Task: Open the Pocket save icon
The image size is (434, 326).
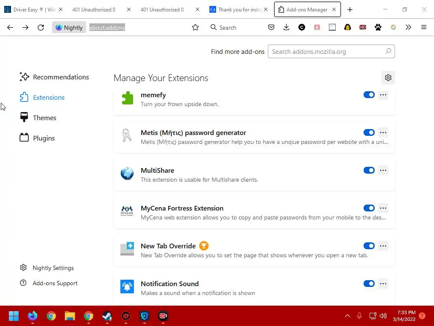Action: coord(271,27)
